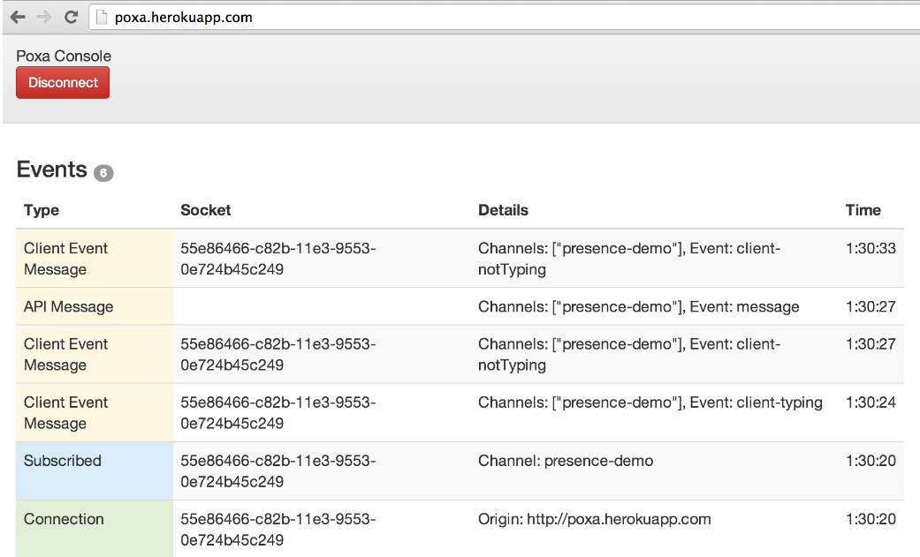Click the client-typing details cell
920x557 pixels.
point(650,403)
